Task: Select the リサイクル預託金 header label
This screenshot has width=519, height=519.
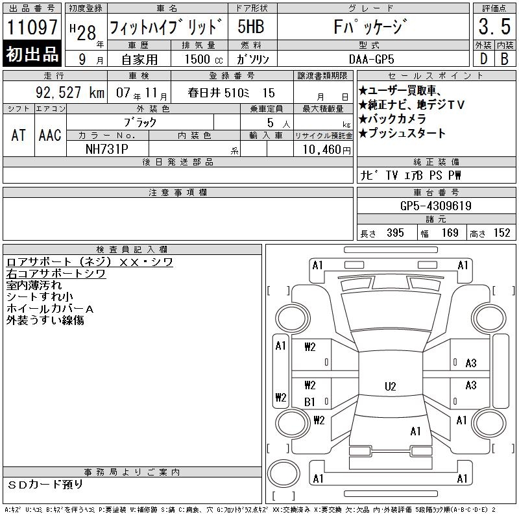Action: click(x=323, y=135)
